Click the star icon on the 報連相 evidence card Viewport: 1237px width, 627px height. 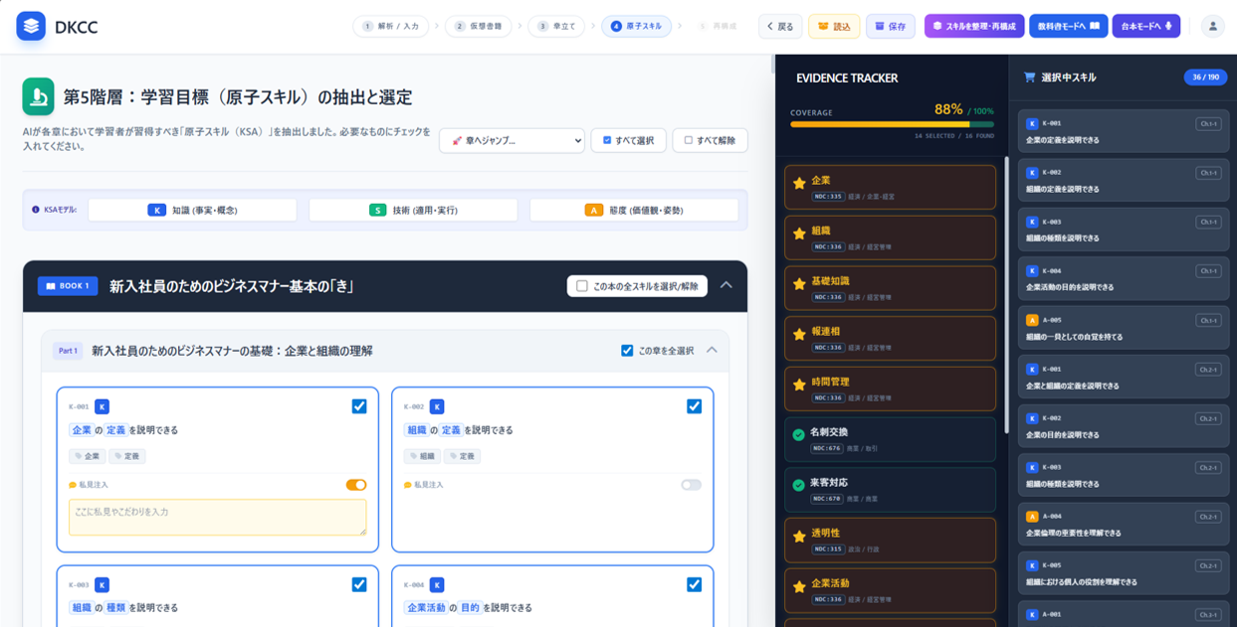click(799, 335)
